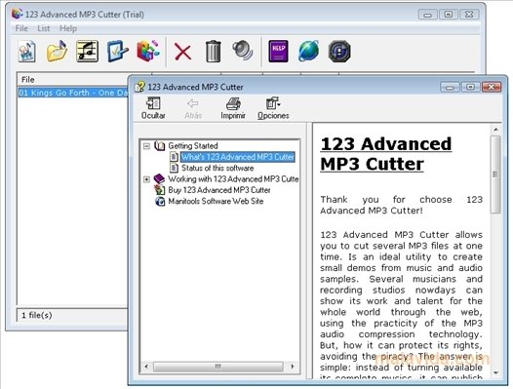Open the List menu
513x389 pixels.
44,28
